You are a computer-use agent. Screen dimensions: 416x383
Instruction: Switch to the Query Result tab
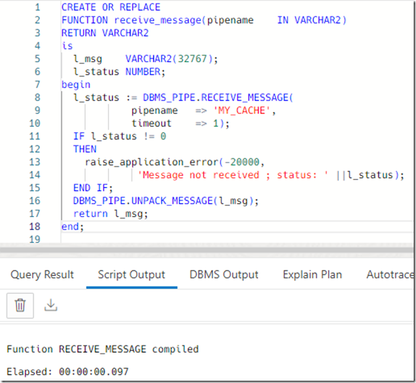42,275
